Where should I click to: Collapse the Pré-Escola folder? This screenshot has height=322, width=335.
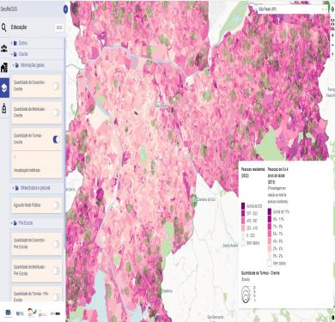pos(12,222)
